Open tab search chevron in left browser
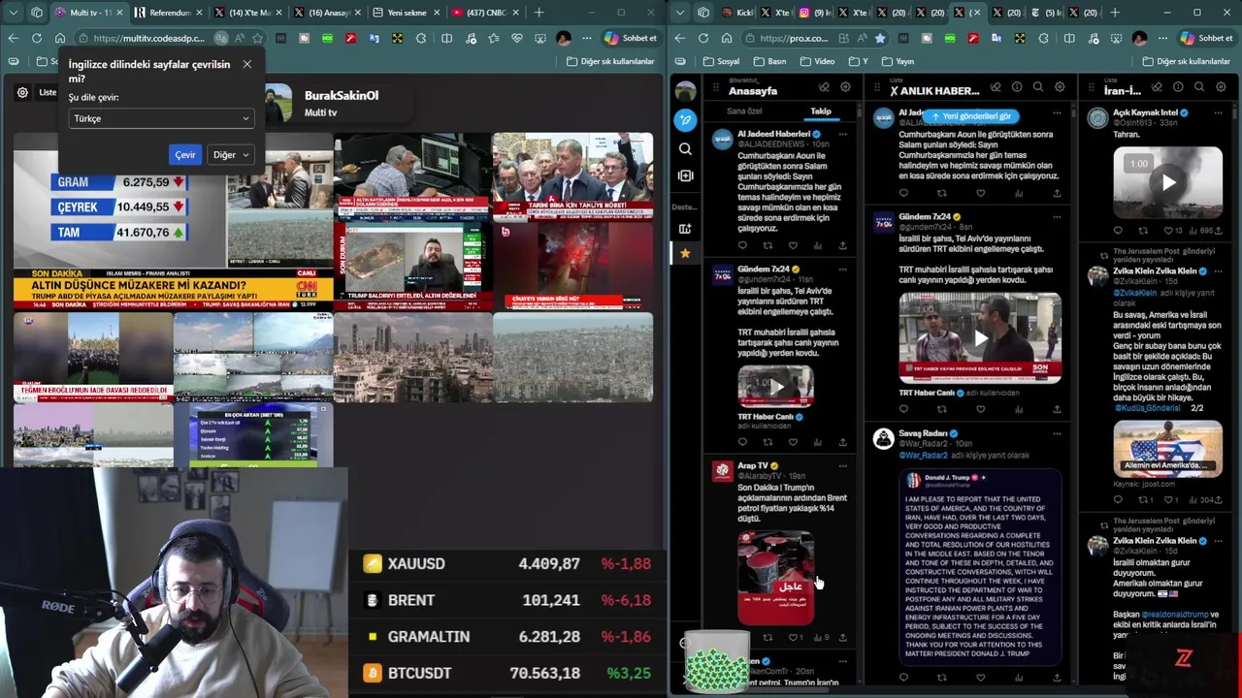This screenshot has height=698, width=1242. coord(13,13)
